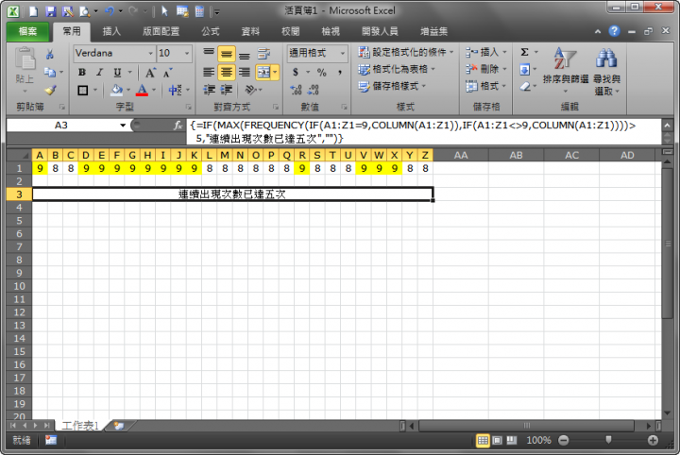Toggle Align Text Right

click(245, 73)
